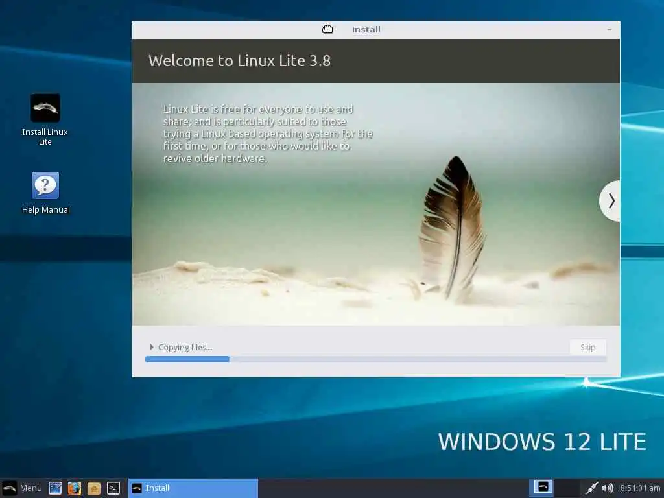664x498 pixels.
Task: Open the home folder file manager icon
Action: coord(93,488)
